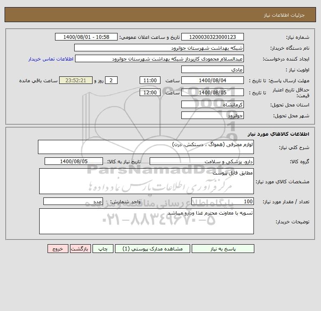Viewport: 321px width, 311px height.
Task: Click the چاپ print button
Action: (103, 249)
